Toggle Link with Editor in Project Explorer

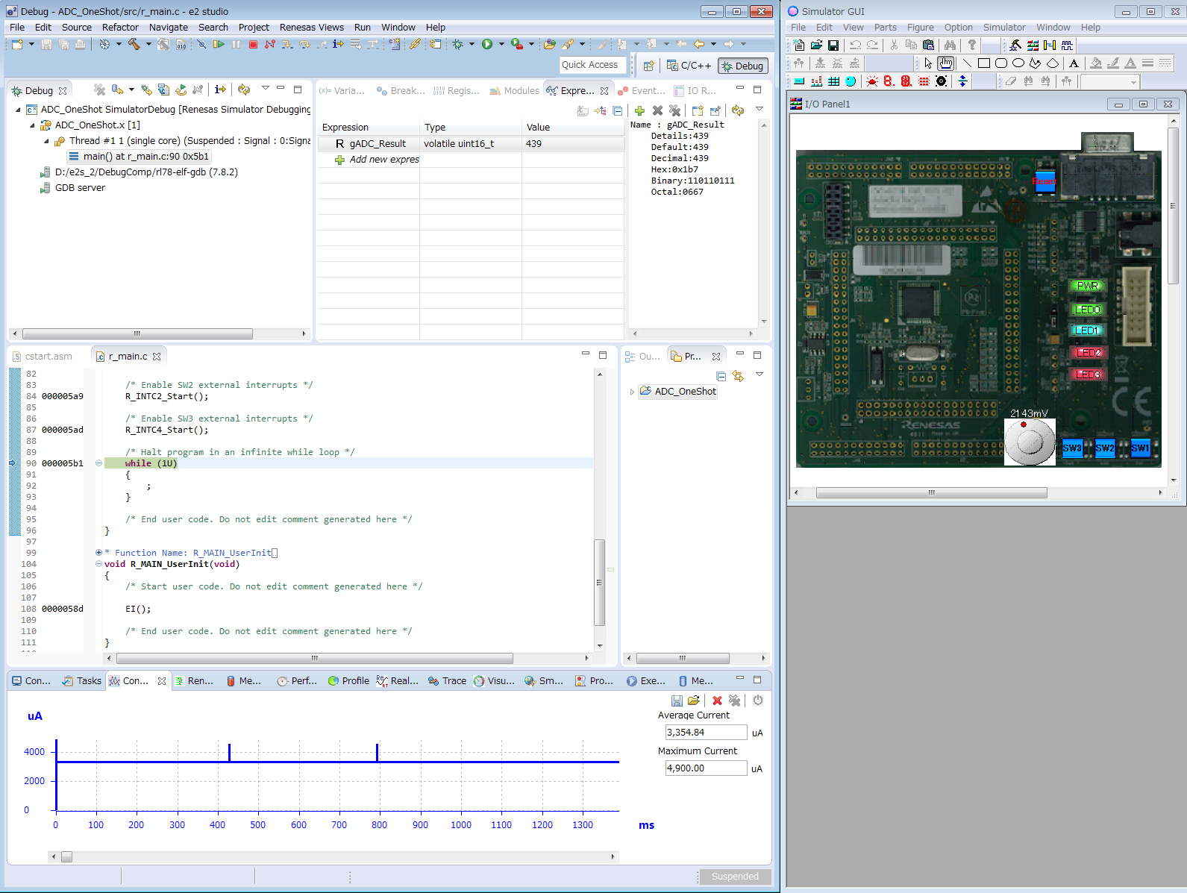(x=738, y=376)
